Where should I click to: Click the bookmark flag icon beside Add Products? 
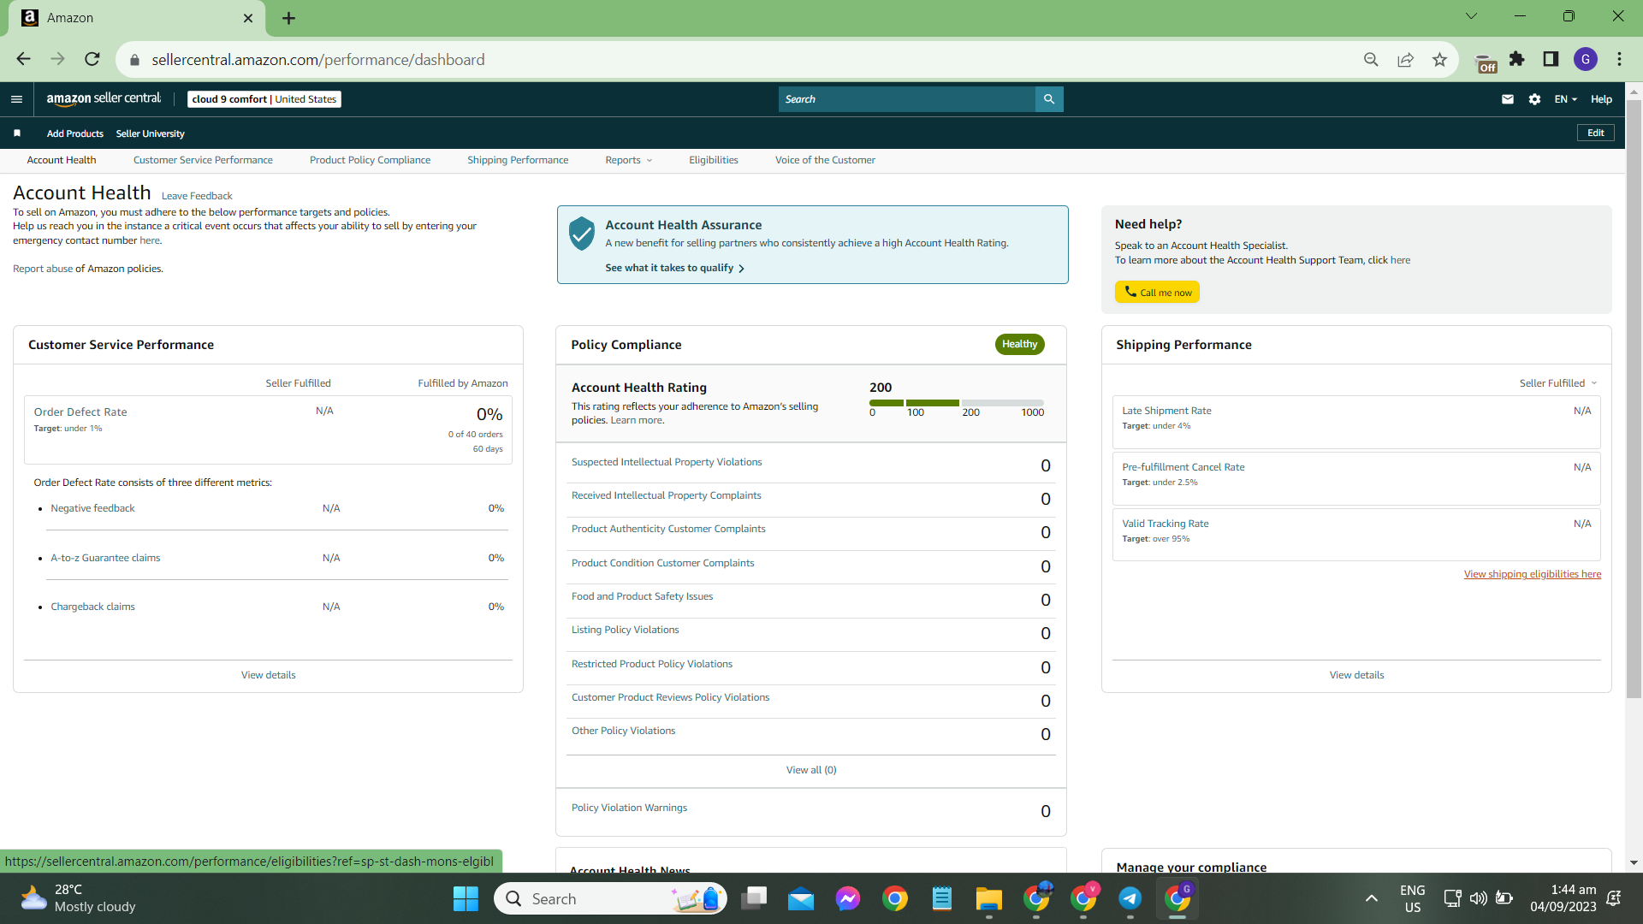pyautogui.click(x=17, y=133)
